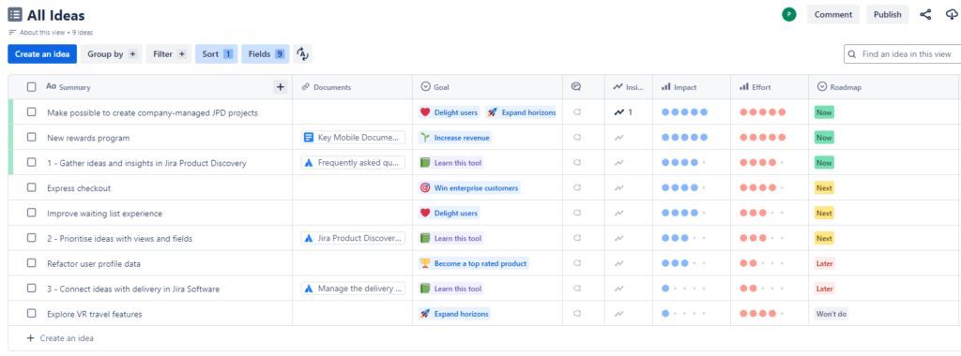961x356 pixels.
Task: Click the plus icon in Summary column header
Action: click(281, 87)
